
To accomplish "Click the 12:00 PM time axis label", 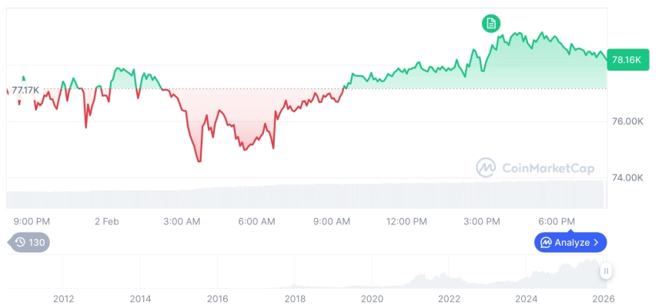I will coord(406,221).
